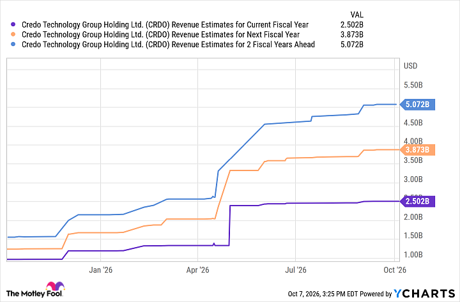Click the 2.502B value in the legend table
Screen dimensions: 460x302
coord(352,25)
